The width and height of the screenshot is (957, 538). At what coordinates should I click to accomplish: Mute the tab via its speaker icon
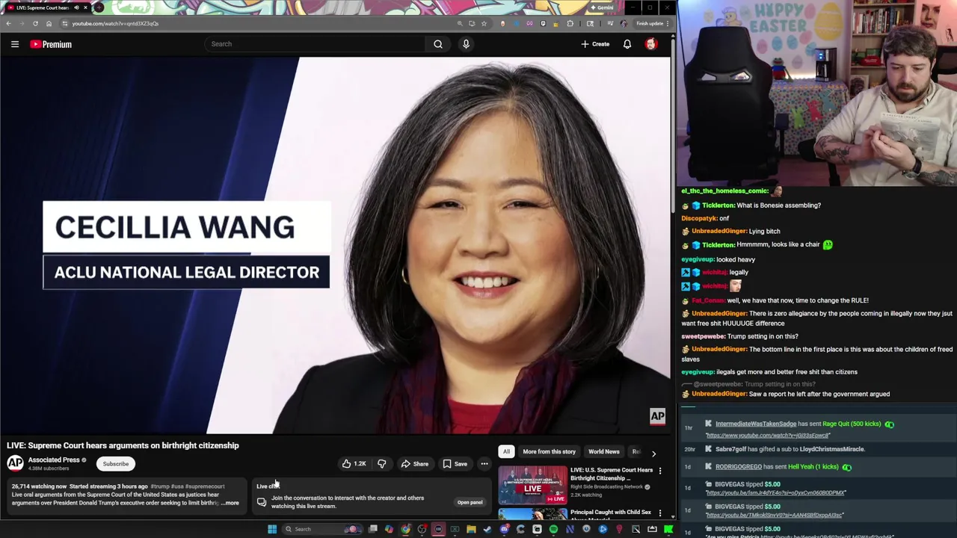[76, 7]
